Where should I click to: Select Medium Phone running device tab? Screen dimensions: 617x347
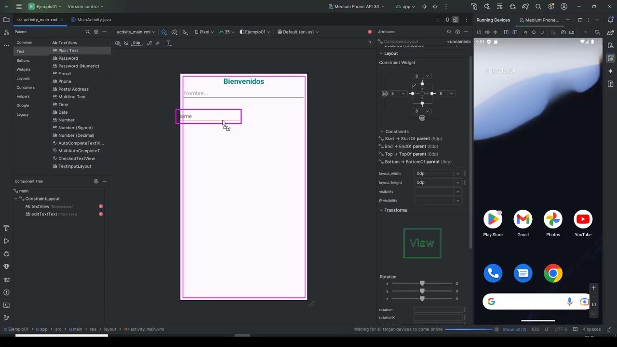click(538, 20)
